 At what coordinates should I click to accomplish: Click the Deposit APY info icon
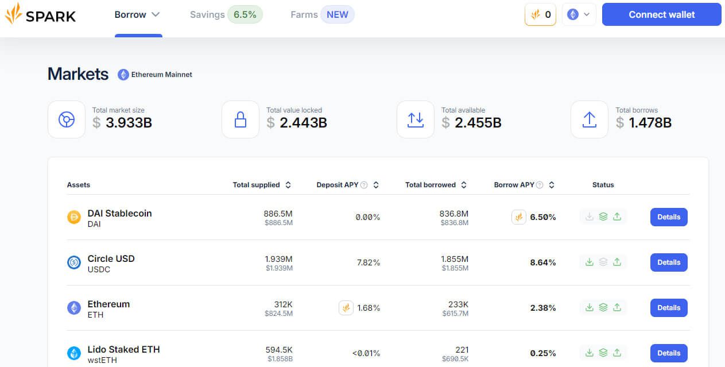364,185
